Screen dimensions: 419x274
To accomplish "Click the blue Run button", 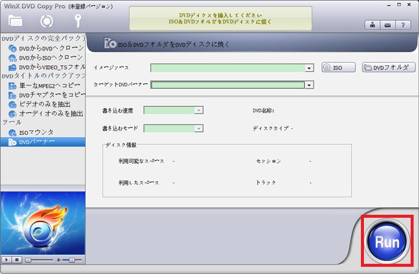I will tap(387, 242).
